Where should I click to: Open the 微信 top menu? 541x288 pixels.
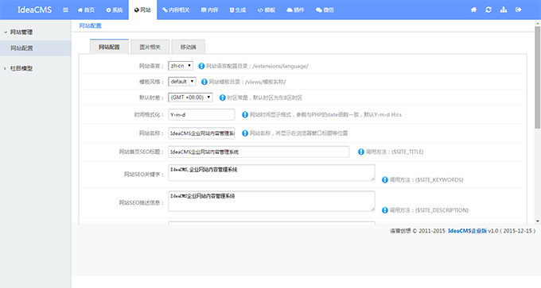[x=325, y=10]
